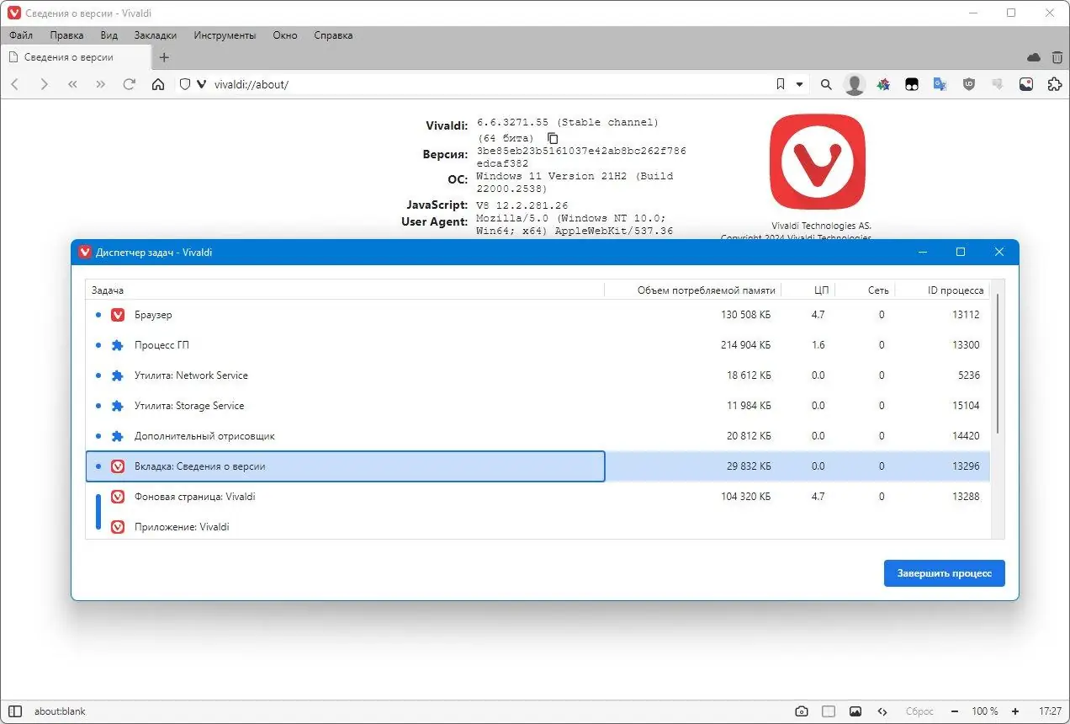Open the Справка menu
This screenshot has height=724, width=1070.
[x=333, y=35]
